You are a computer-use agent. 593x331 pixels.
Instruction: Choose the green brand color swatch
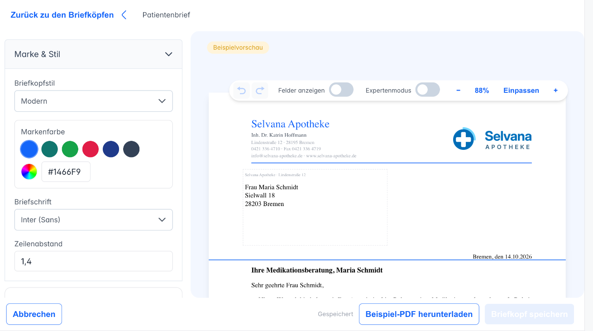click(70, 149)
